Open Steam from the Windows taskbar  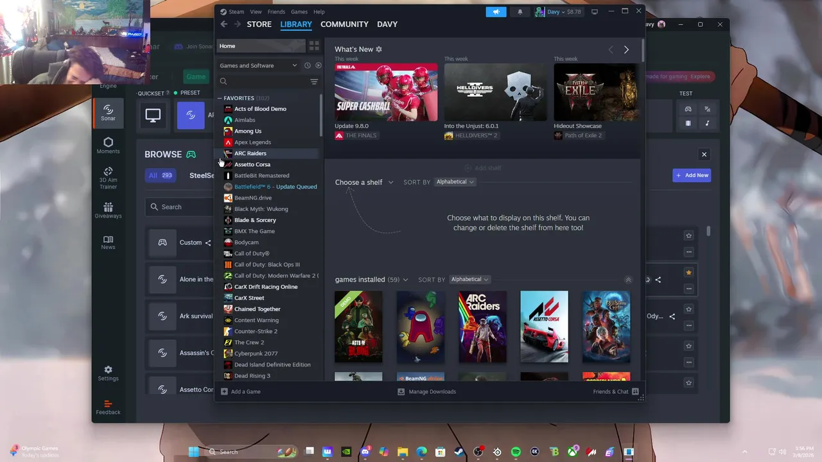click(459, 452)
